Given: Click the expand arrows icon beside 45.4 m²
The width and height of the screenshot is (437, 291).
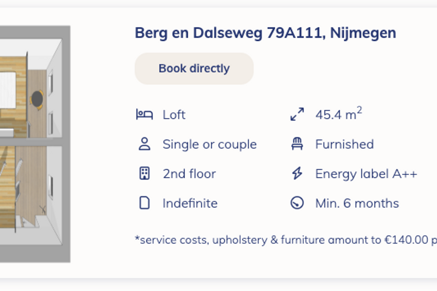Looking at the screenshot, I should pyautogui.click(x=297, y=114).
